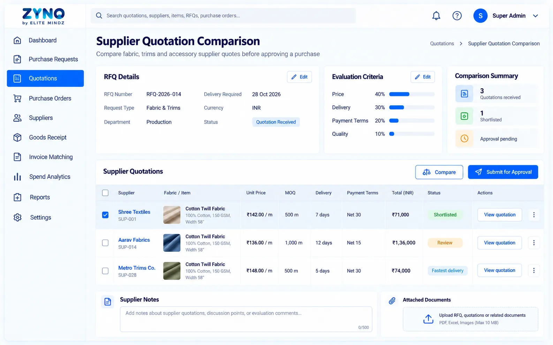
Task: Click Submit for Approval
Action: coord(503,172)
